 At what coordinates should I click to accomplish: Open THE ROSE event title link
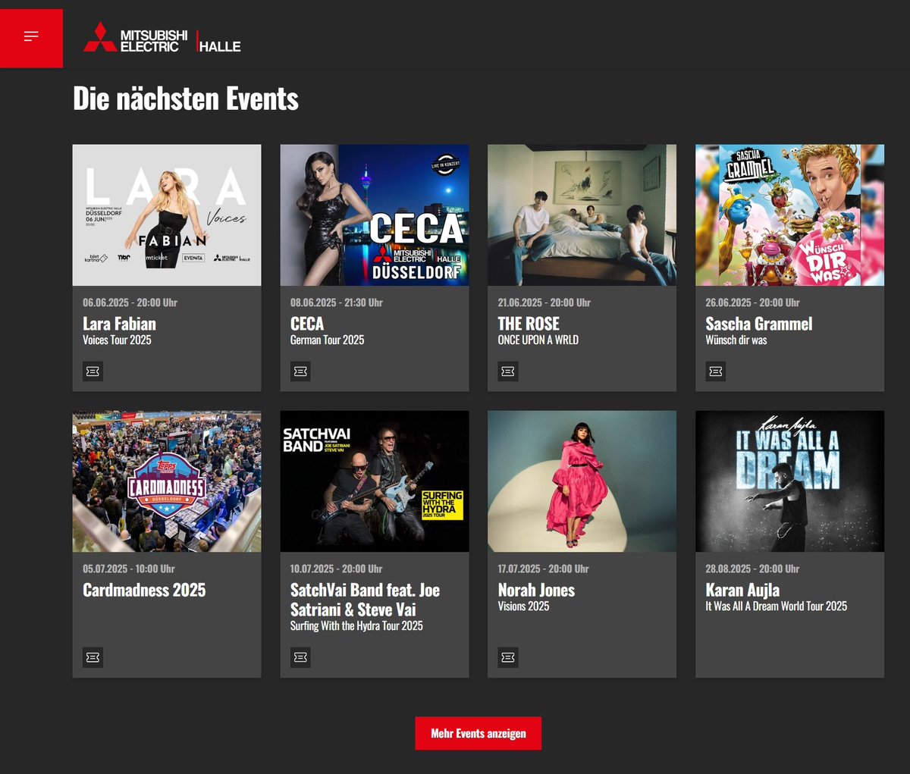(x=529, y=324)
